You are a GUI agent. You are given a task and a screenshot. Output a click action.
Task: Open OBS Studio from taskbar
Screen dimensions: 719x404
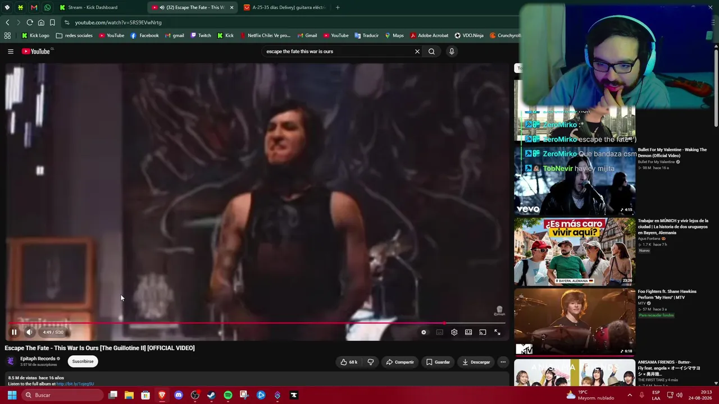(195, 395)
